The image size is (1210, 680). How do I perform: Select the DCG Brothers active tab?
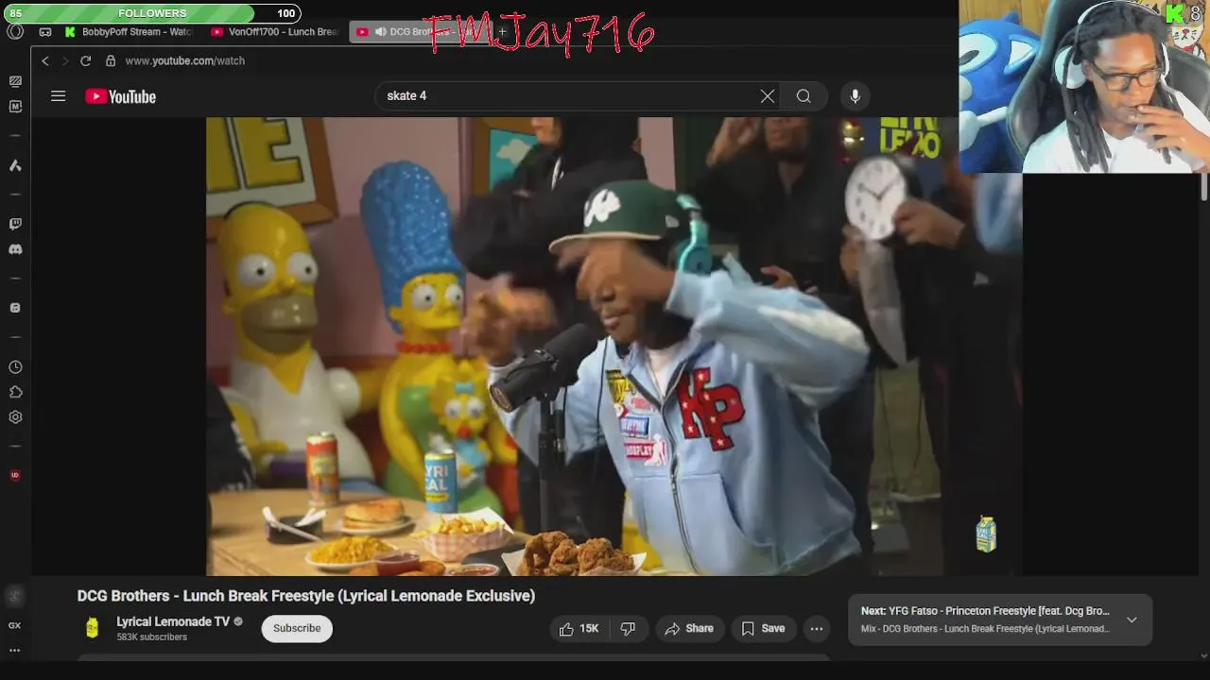click(421, 32)
